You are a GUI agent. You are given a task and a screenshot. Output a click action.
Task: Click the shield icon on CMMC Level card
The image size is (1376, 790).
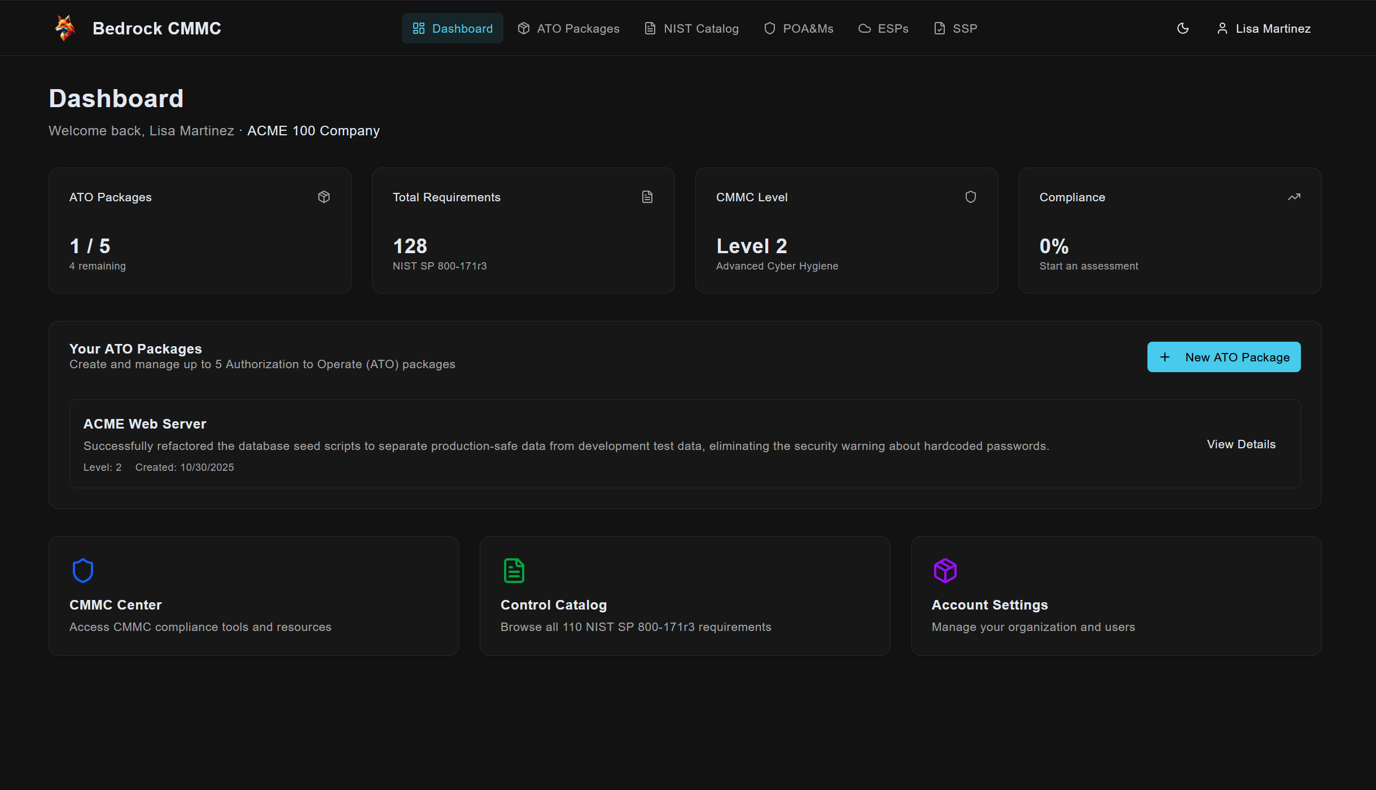[x=970, y=196]
